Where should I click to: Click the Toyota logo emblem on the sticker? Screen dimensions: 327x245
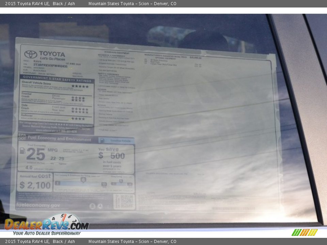pyautogui.click(x=31, y=54)
